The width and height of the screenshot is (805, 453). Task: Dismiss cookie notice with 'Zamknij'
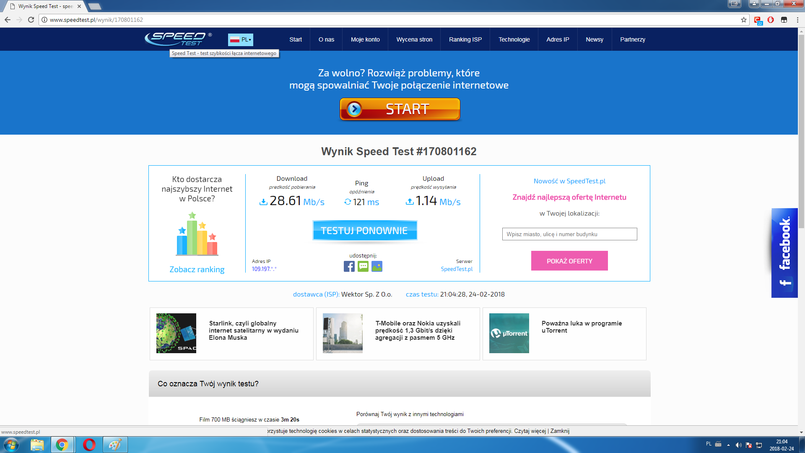[x=560, y=431]
